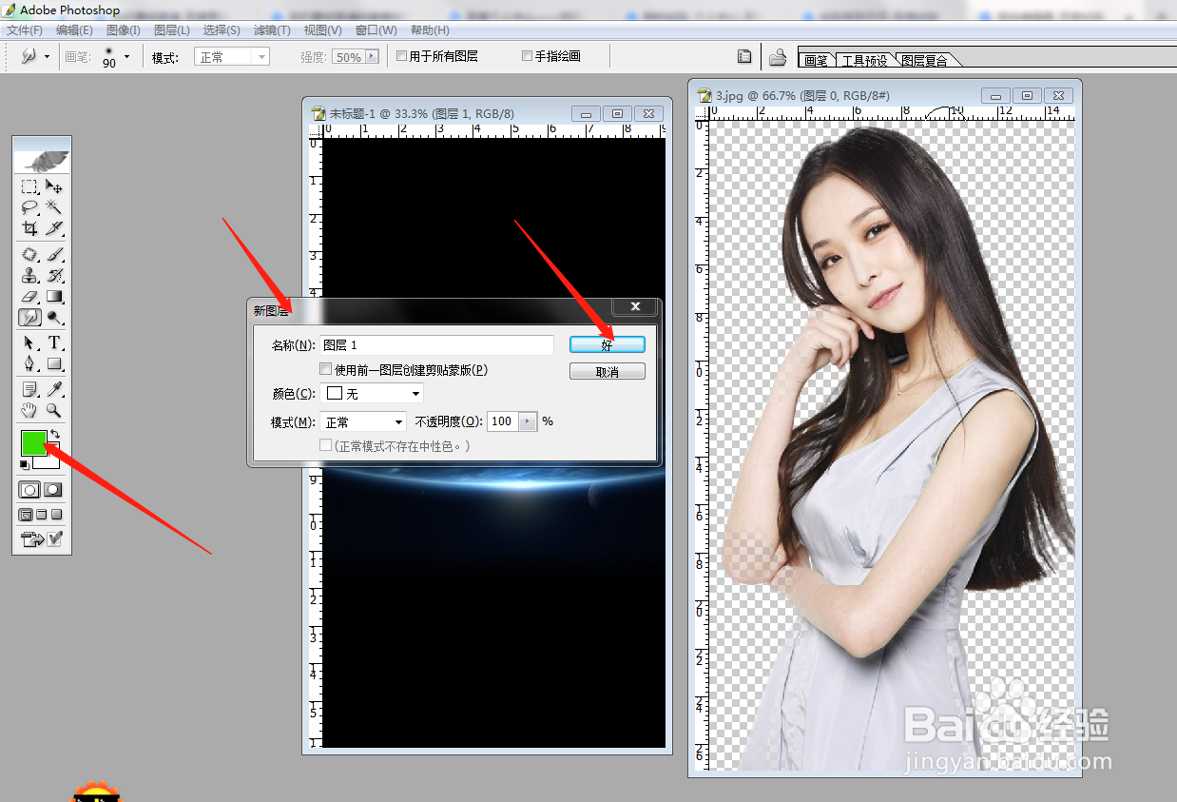Select the Slice tool
The height and width of the screenshot is (802, 1177).
pyautogui.click(x=54, y=227)
